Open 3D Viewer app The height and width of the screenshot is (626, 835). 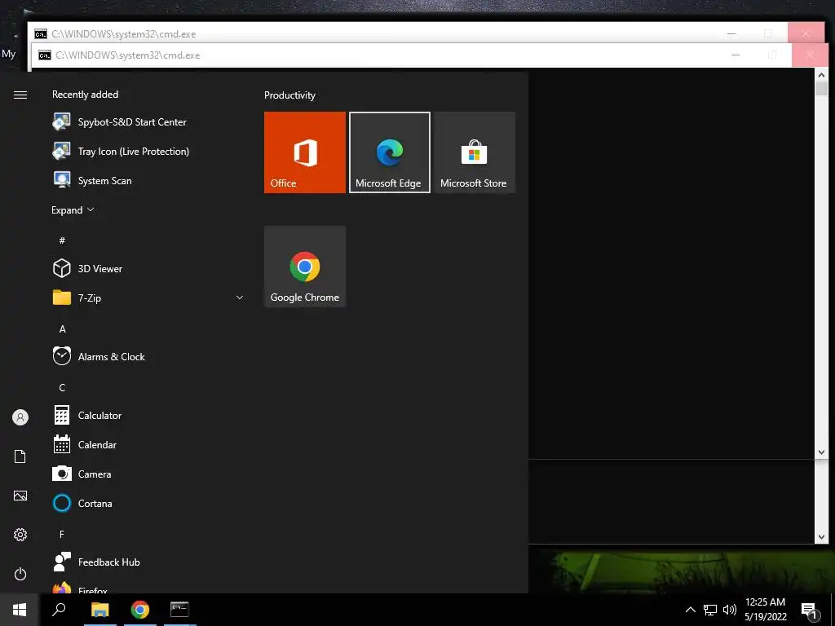pos(148,268)
